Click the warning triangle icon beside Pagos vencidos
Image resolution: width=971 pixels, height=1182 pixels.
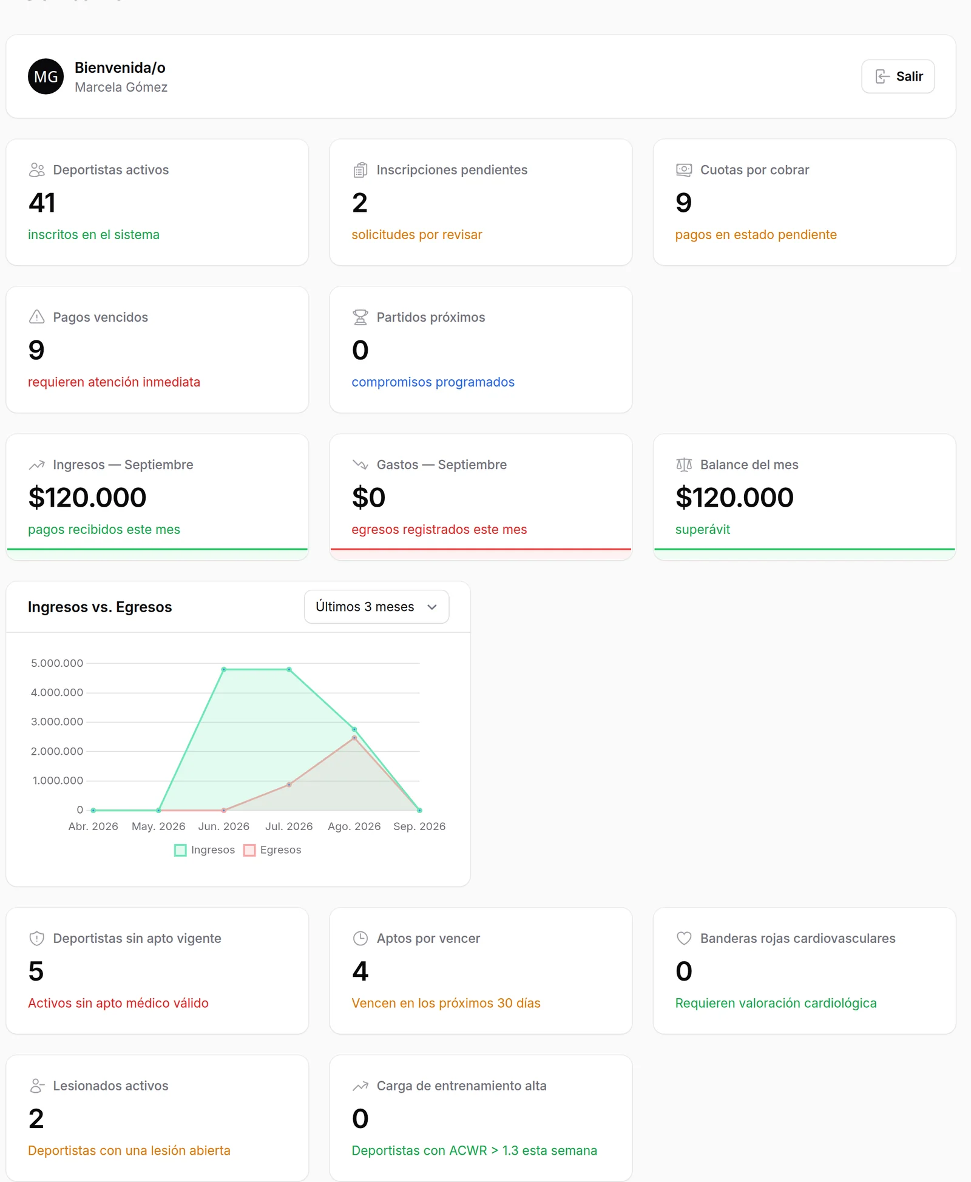coord(36,317)
